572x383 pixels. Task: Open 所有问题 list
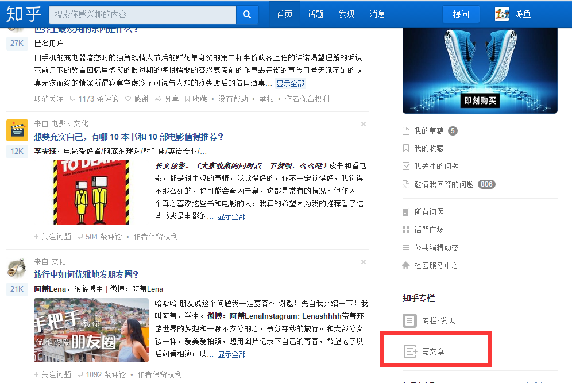pyautogui.click(x=423, y=212)
